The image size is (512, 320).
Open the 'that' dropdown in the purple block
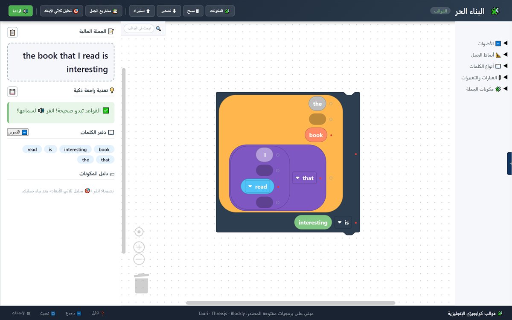304,178
